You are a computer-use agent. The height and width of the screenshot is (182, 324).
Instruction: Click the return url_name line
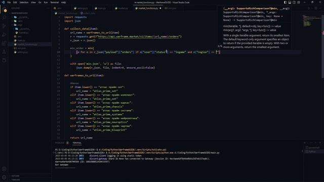pos(81,138)
